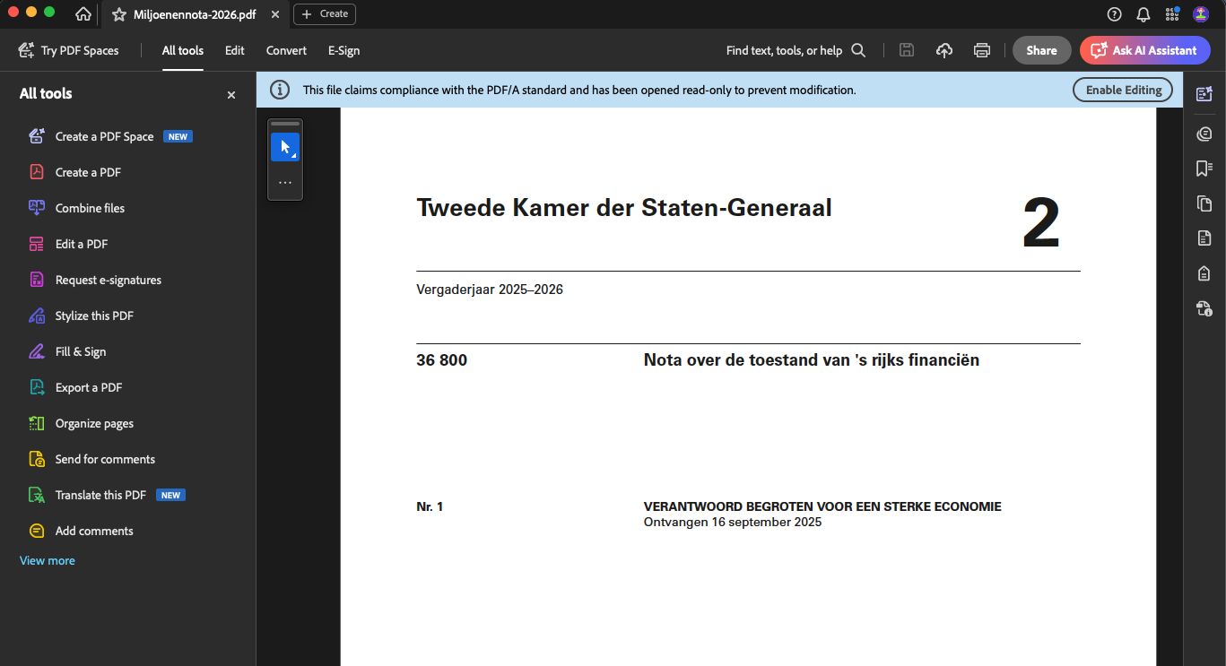
Task: Click the Home icon in the title bar
Action: click(83, 14)
